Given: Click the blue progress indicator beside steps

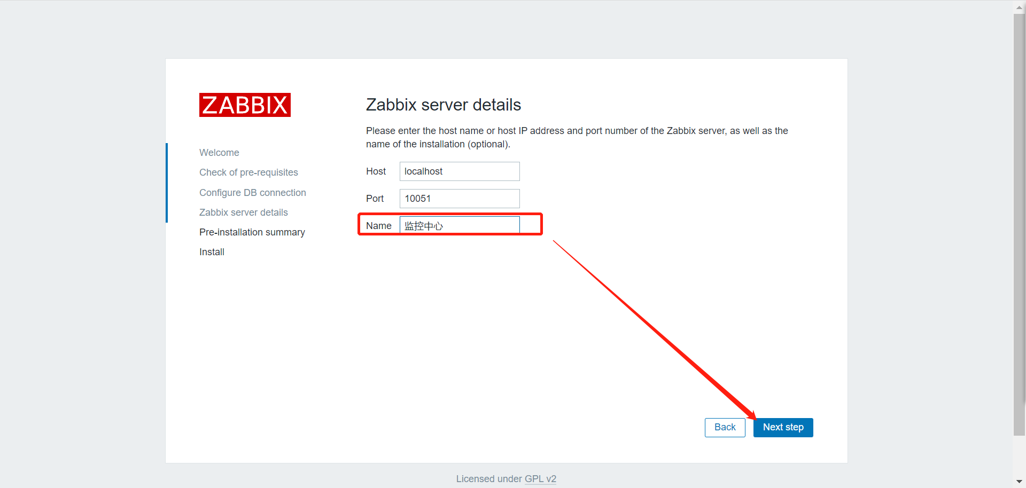Looking at the screenshot, I should [167, 182].
